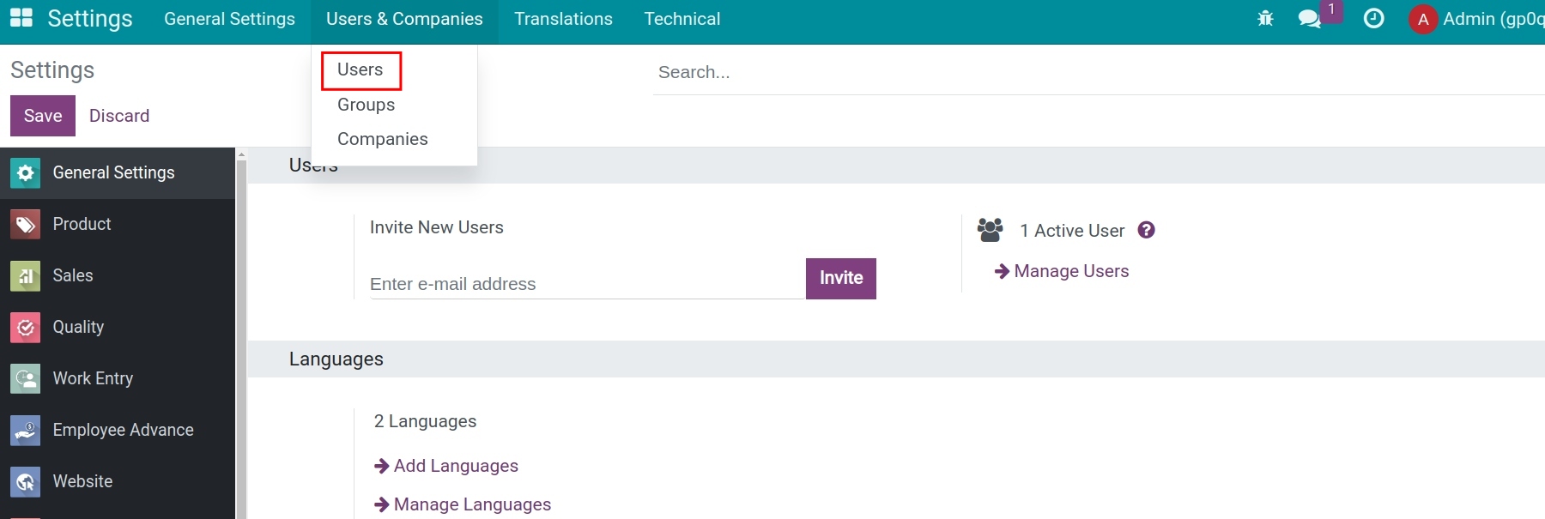The height and width of the screenshot is (519, 1545).
Task: Open Work Entry settings in the sidebar
Action: 118,379
